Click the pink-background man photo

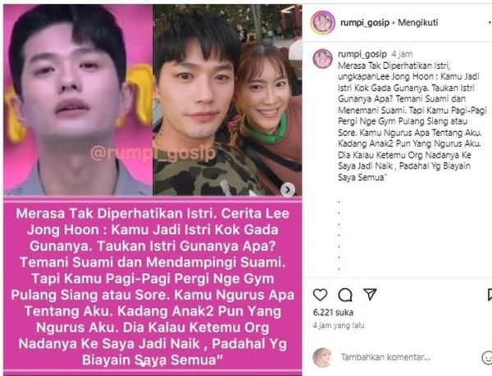coord(78,100)
